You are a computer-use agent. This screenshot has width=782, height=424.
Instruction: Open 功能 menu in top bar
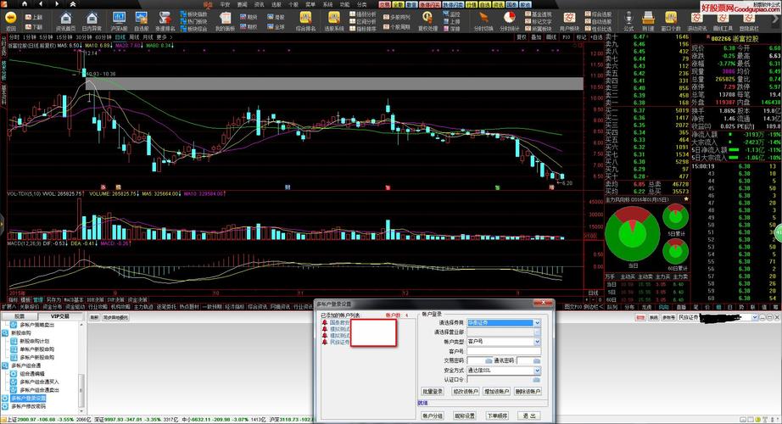[x=344, y=4]
